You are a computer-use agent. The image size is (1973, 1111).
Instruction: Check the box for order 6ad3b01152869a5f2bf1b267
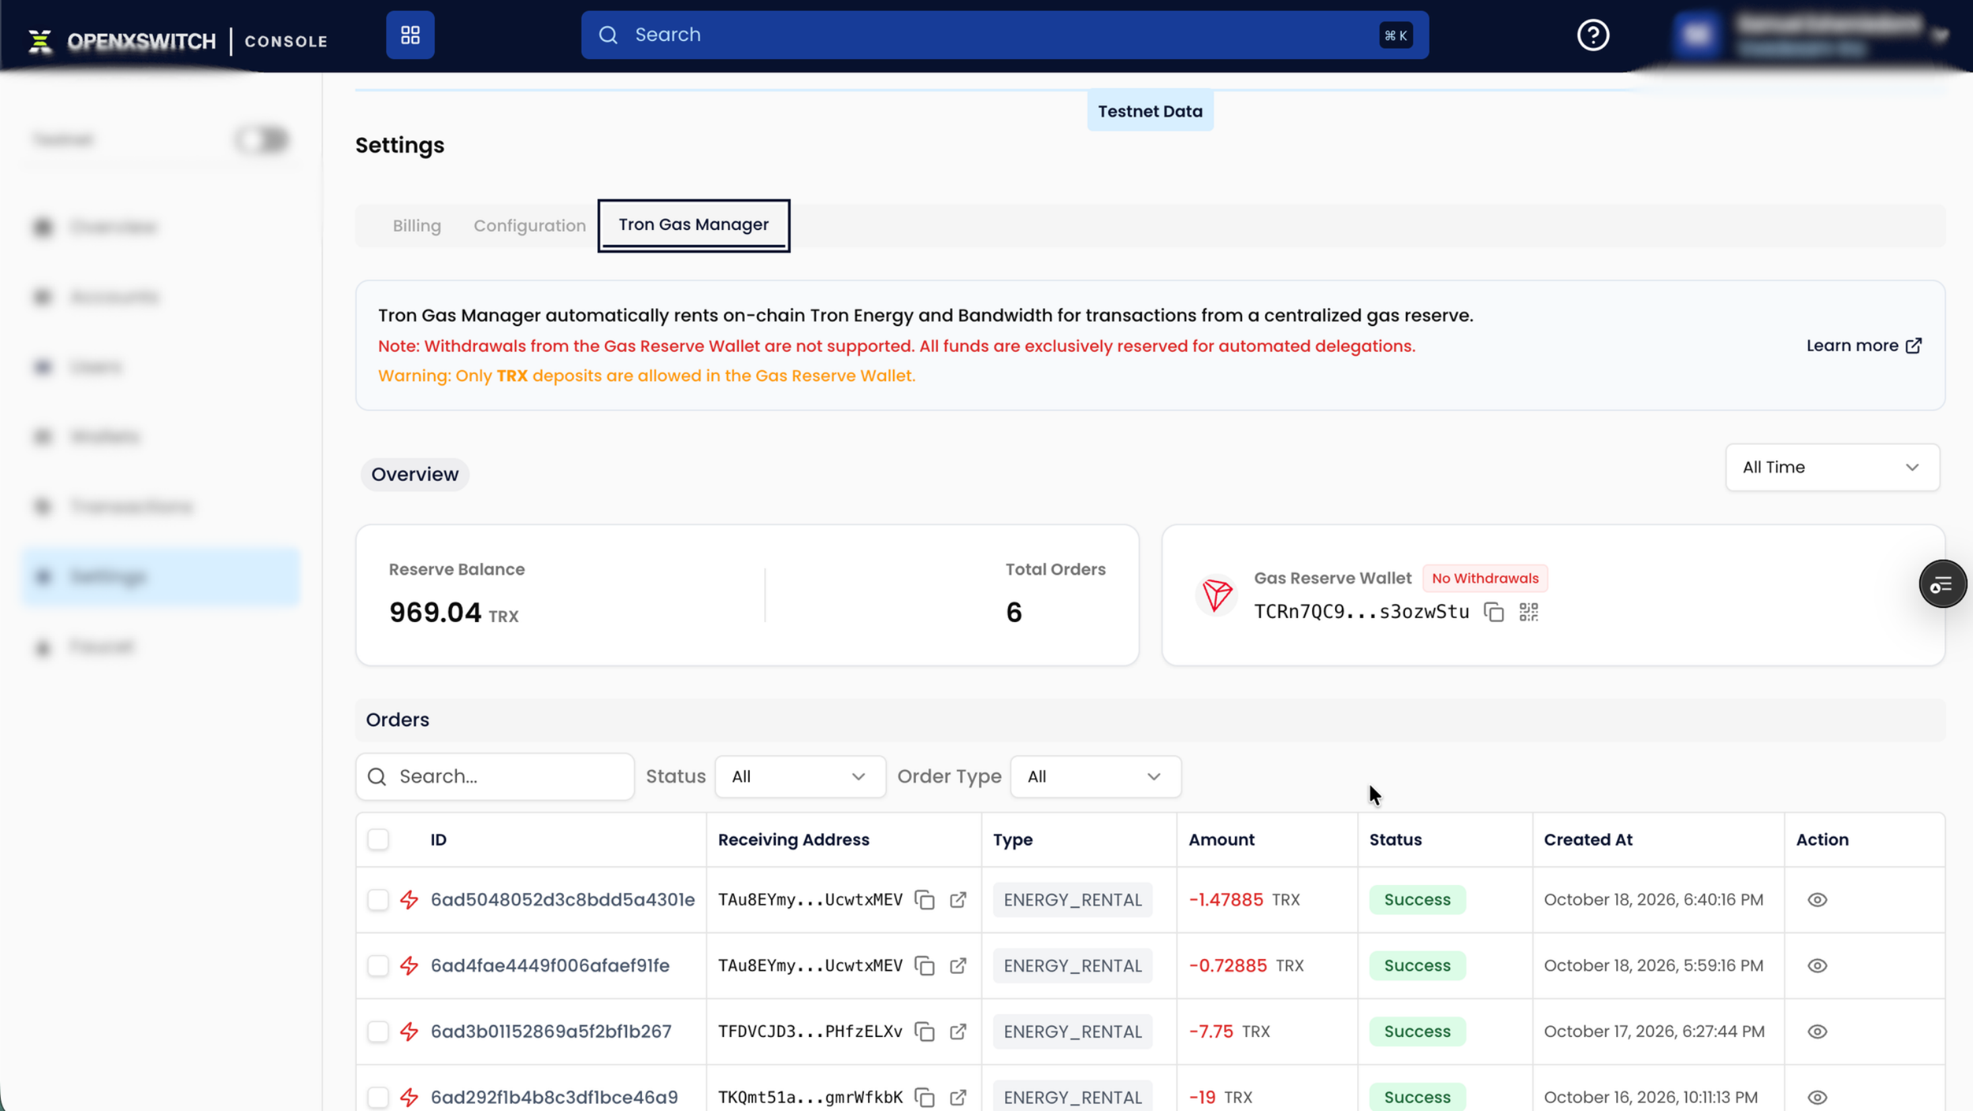pyautogui.click(x=378, y=1032)
